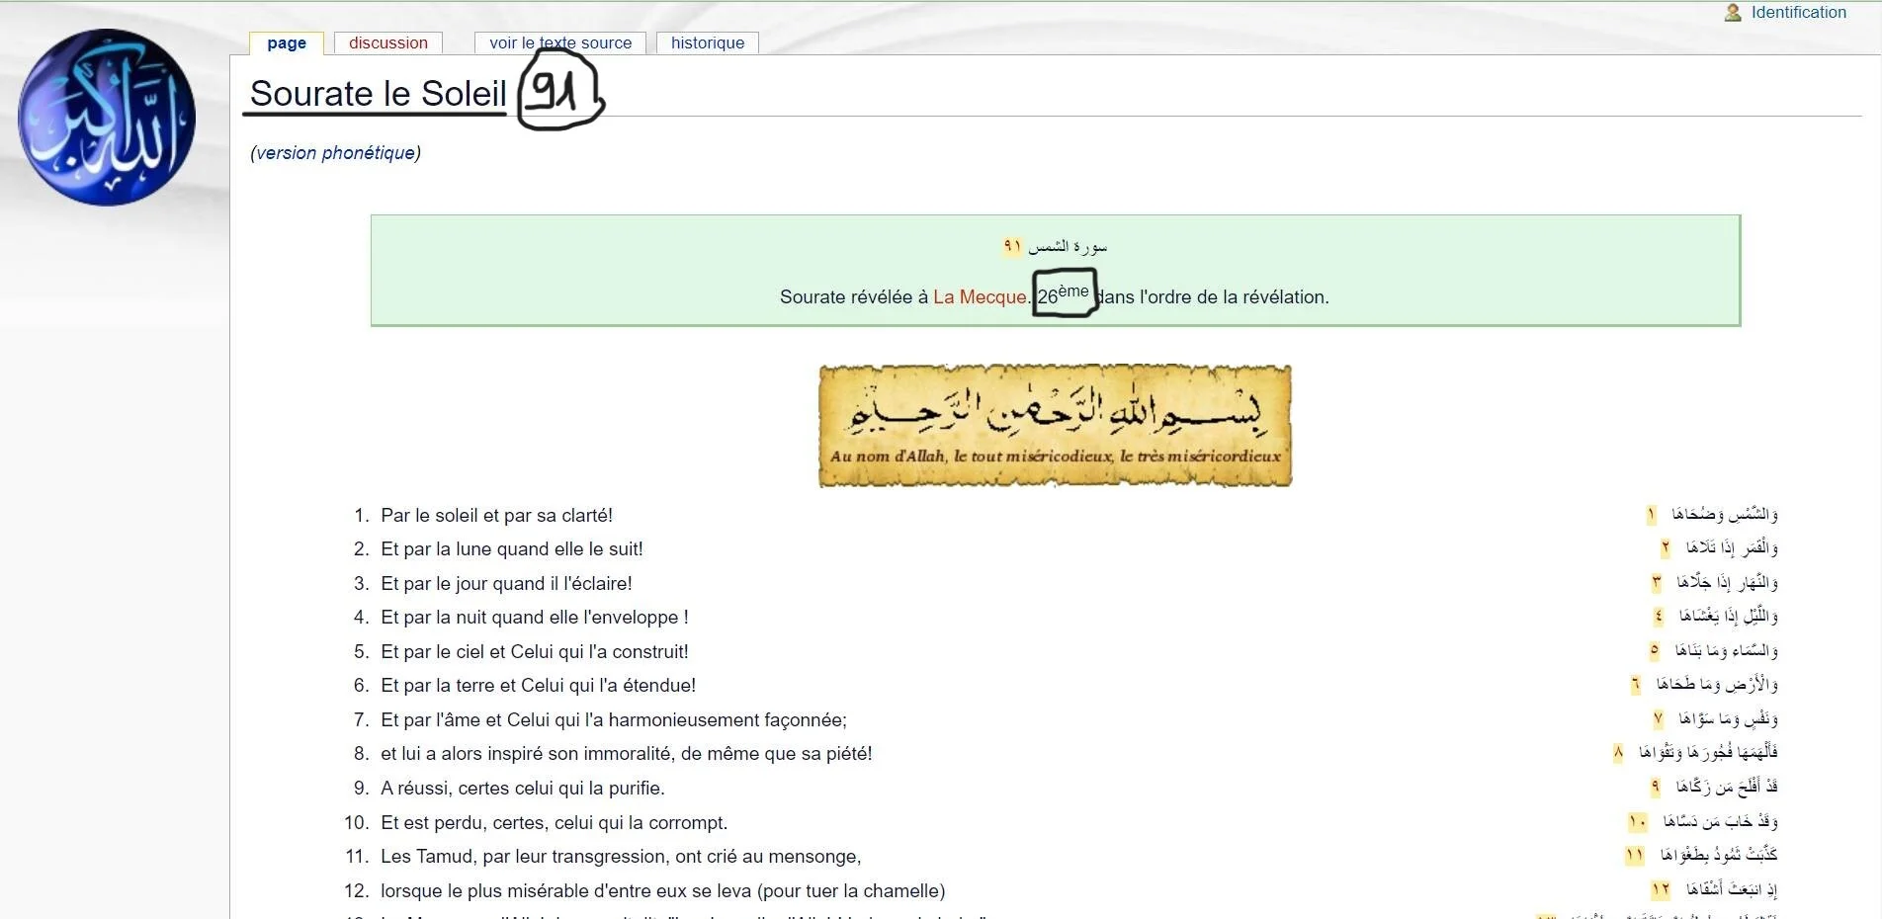
Task: Open the historique tab
Action: click(x=708, y=43)
